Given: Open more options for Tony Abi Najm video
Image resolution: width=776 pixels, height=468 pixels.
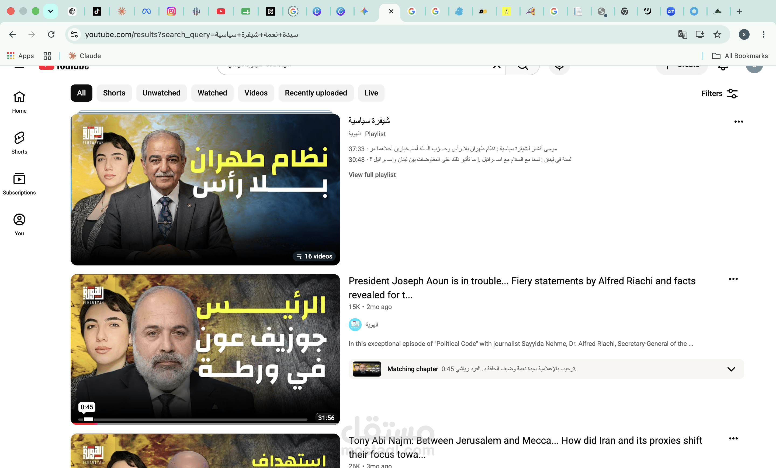Looking at the screenshot, I should click(733, 438).
